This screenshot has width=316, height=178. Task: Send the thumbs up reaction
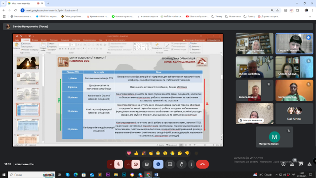(x=136, y=153)
